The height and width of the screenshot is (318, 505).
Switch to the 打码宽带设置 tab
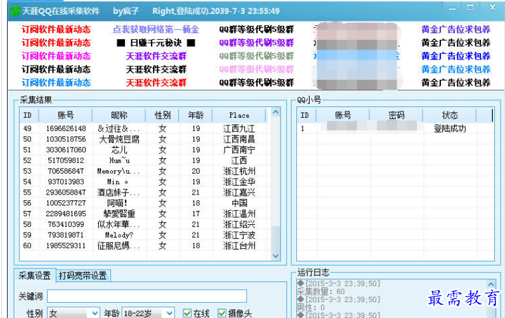[82, 276]
